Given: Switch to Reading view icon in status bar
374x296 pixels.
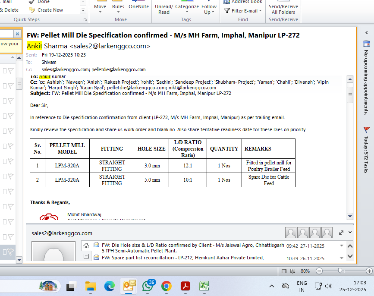Looking at the screenshot, I should coord(293,271).
